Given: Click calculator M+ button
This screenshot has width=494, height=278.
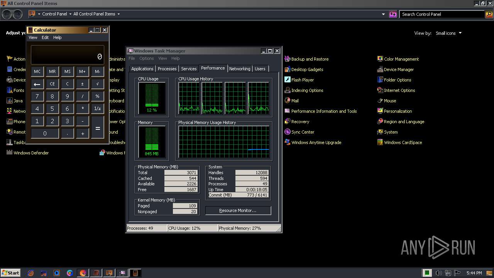Looking at the screenshot, I should point(82,71).
